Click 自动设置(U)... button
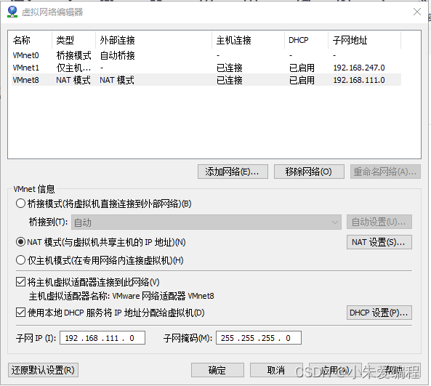Viewport: 431px width, 386px height. point(379,222)
